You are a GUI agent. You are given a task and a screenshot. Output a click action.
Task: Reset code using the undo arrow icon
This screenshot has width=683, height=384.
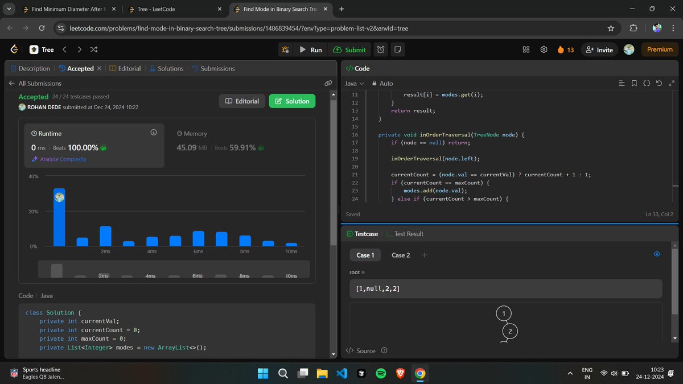tap(659, 83)
